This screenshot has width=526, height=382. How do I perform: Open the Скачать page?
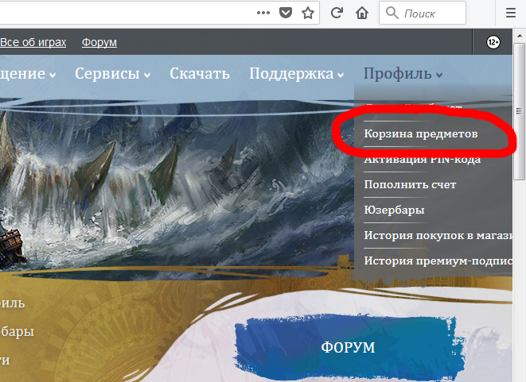point(200,73)
